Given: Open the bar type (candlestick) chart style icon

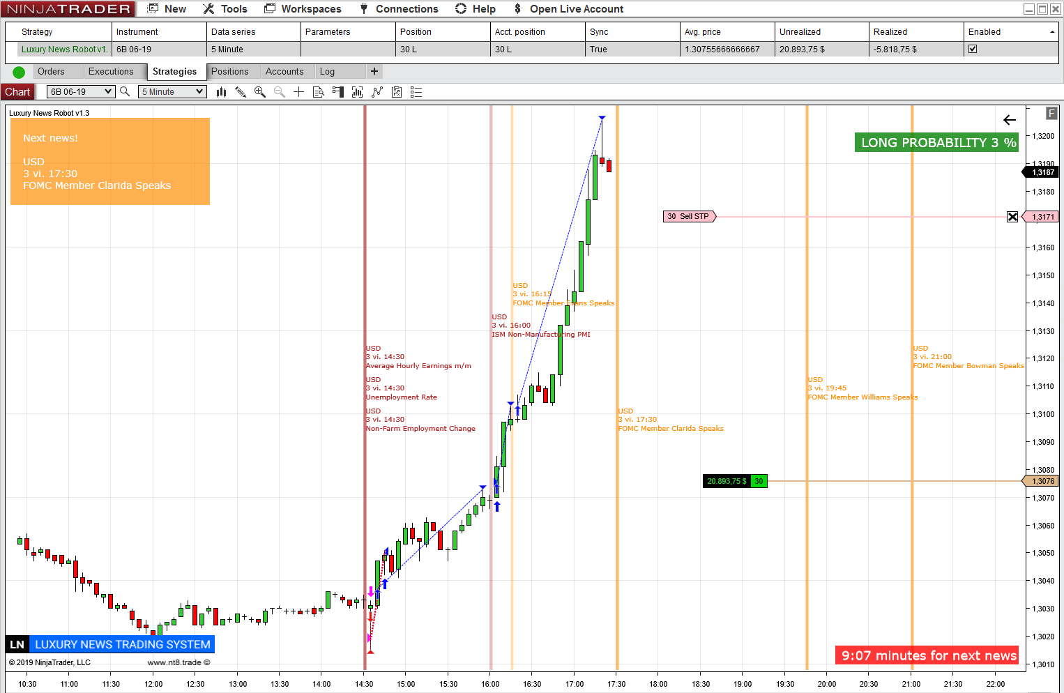Looking at the screenshot, I should point(221,92).
